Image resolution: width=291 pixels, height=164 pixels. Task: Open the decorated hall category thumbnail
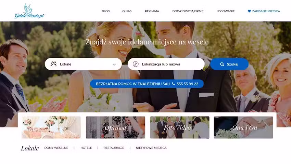point(51,127)
